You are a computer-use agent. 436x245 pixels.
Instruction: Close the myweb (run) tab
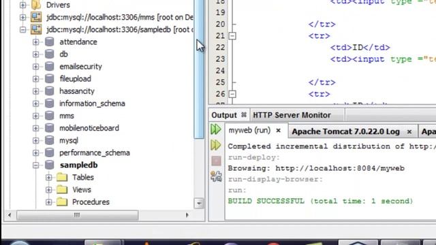click(278, 131)
